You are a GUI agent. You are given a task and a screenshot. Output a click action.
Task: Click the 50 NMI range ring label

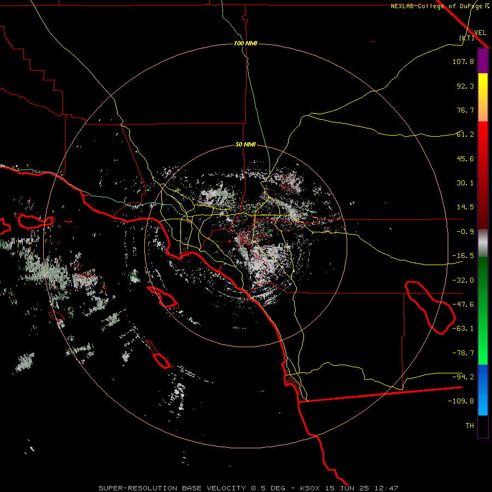(x=245, y=144)
